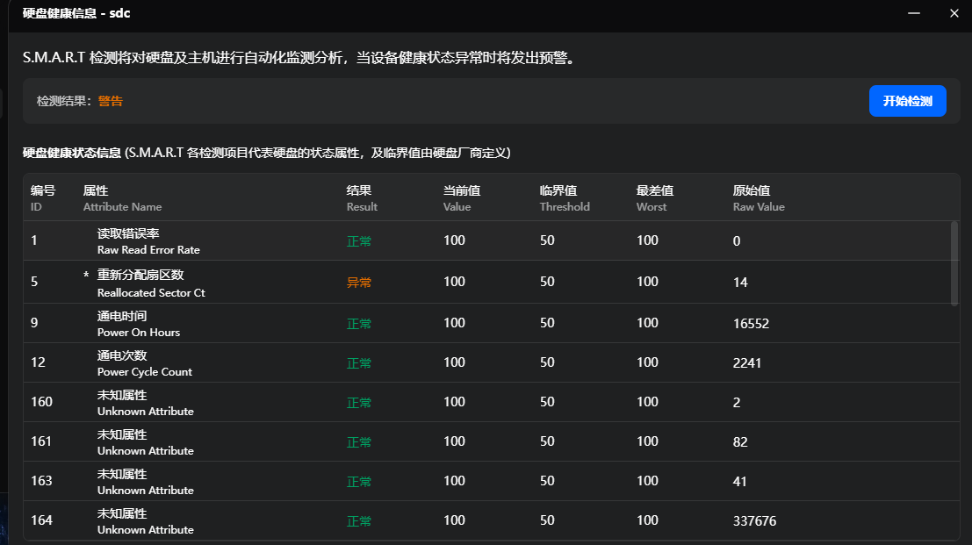Click the 当前值 Value column header

pyautogui.click(x=462, y=198)
